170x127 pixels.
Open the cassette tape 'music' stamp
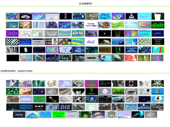point(131,92)
